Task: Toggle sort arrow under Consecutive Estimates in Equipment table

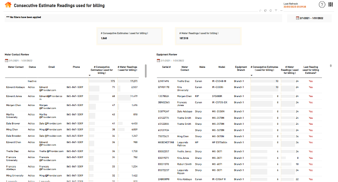Action: (252, 75)
